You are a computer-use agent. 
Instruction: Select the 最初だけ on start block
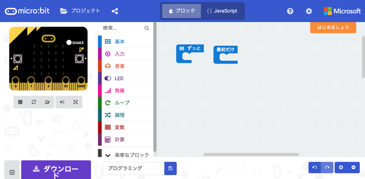pyautogui.click(x=225, y=50)
